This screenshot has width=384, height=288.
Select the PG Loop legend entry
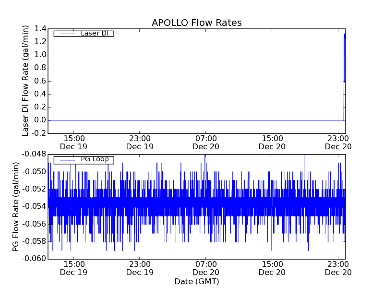[94, 159]
